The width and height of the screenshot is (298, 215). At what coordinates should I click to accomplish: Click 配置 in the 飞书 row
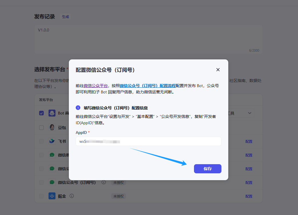tap(249, 142)
